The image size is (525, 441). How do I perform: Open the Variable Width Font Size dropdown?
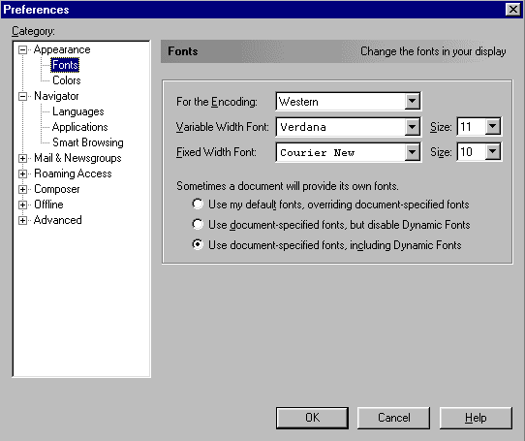pyautogui.click(x=492, y=126)
